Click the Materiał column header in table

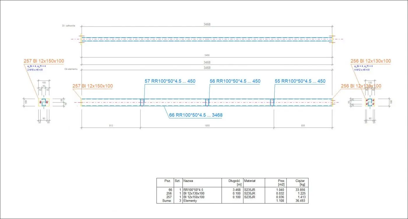coord(250,181)
